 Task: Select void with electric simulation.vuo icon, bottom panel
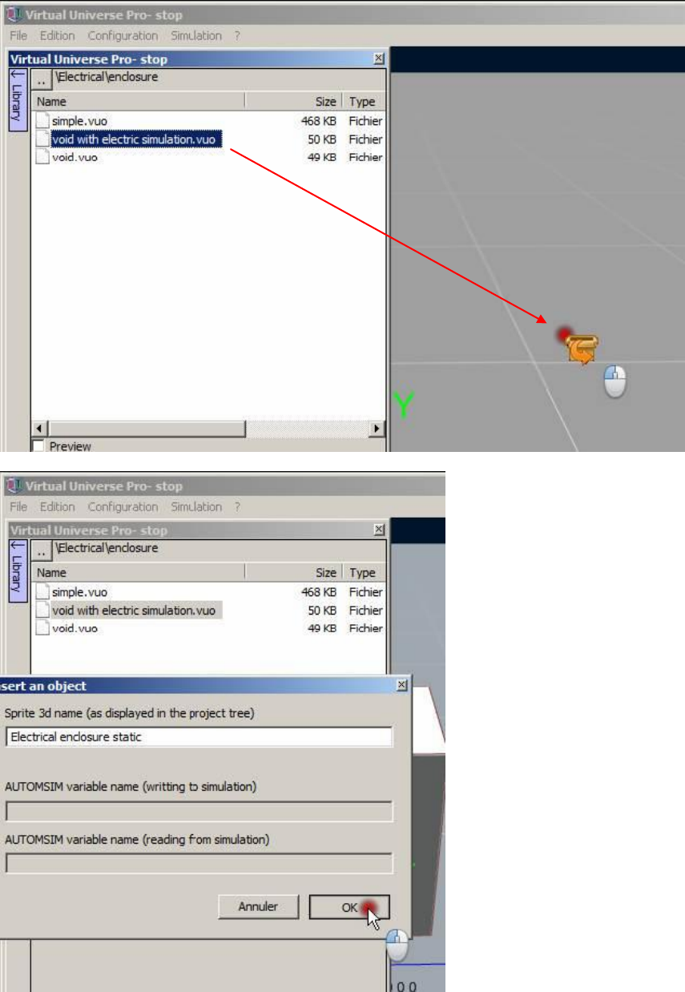pyautogui.click(x=42, y=611)
